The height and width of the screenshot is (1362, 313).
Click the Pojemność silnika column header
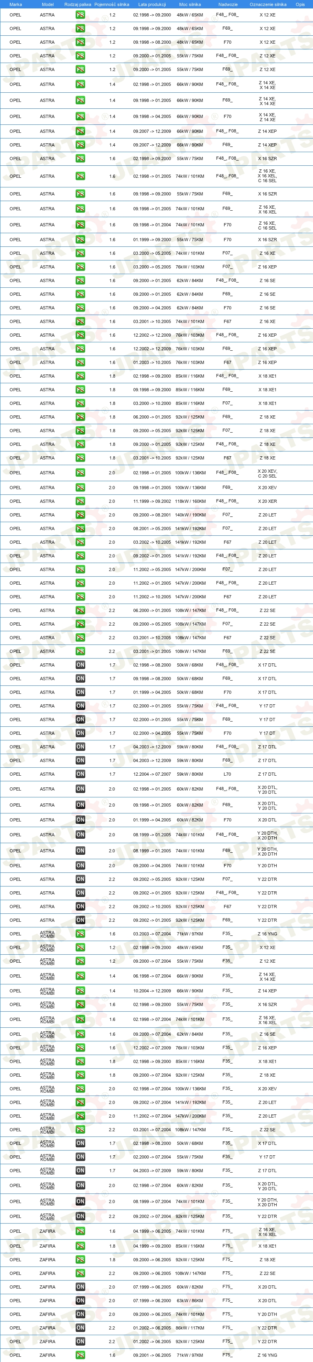click(112, 4)
